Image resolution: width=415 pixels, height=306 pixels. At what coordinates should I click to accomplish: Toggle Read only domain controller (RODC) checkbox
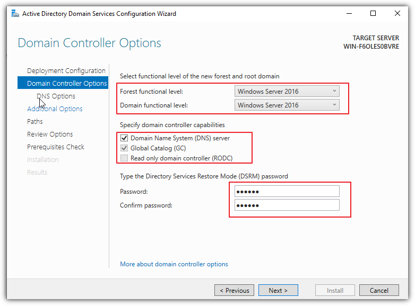[x=124, y=158]
